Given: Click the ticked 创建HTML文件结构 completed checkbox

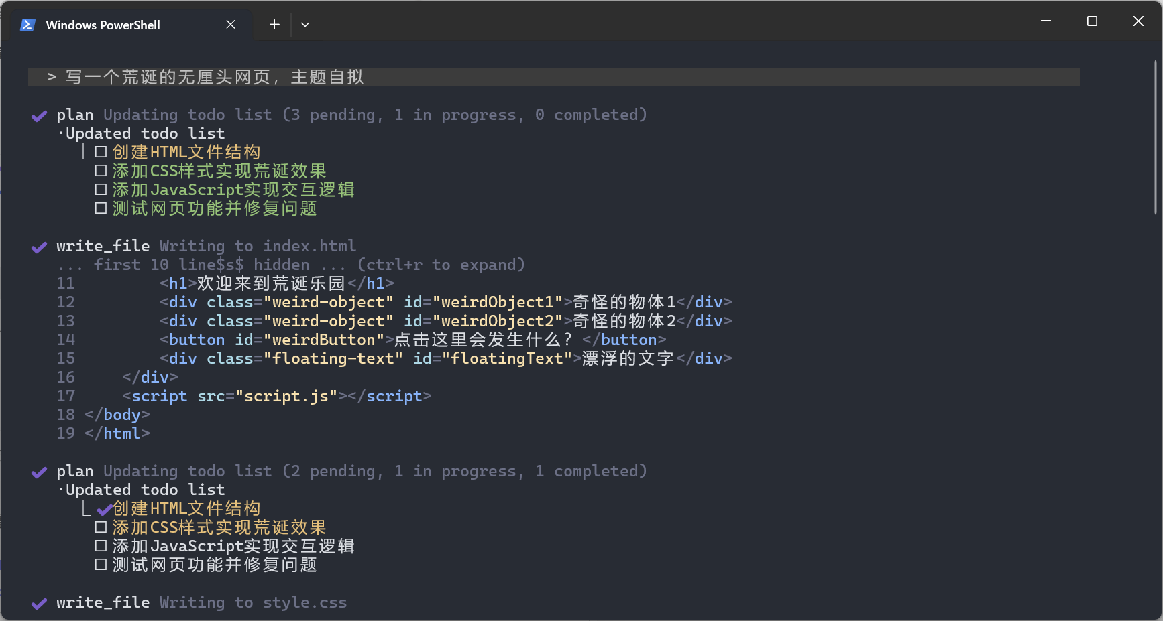Looking at the screenshot, I should (x=104, y=510).
